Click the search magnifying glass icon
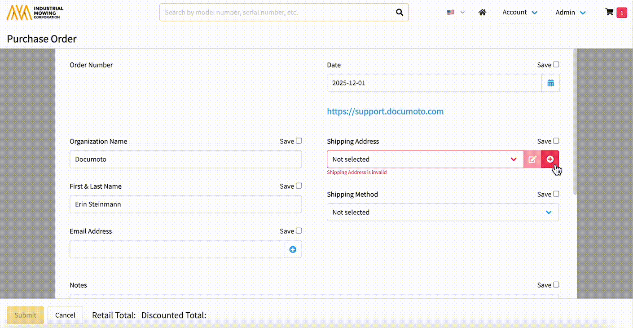This screenshot has width=633, height=328. point(399,13)
